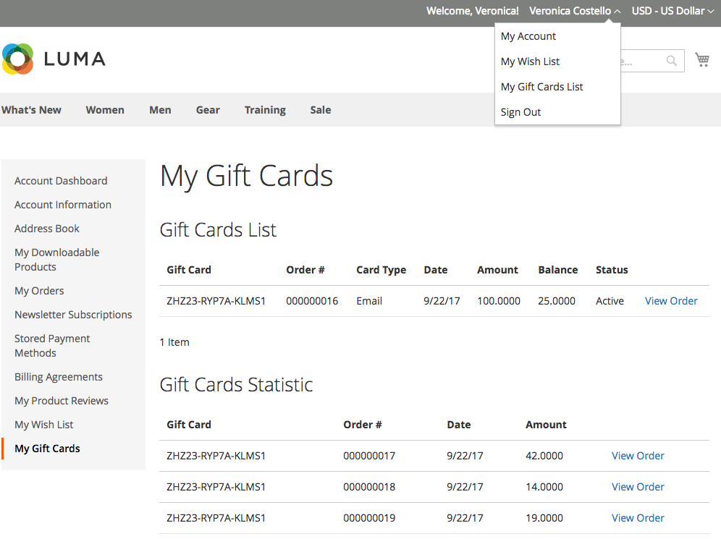Viewport: 721px width, 539px height.
Task: Open the Gear navigation category
Action: click(x=208, y=110)
